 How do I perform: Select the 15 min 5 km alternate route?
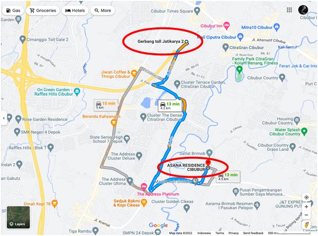[106, 105]
